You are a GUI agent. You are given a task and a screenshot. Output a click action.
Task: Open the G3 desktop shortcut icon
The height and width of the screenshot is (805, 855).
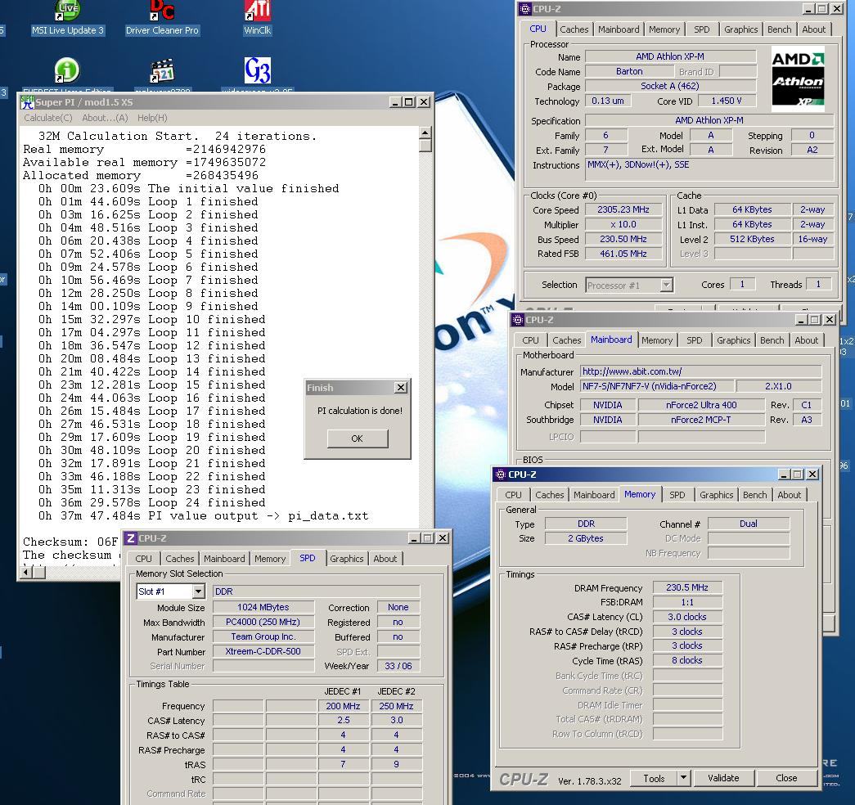(x=258, y=70)
